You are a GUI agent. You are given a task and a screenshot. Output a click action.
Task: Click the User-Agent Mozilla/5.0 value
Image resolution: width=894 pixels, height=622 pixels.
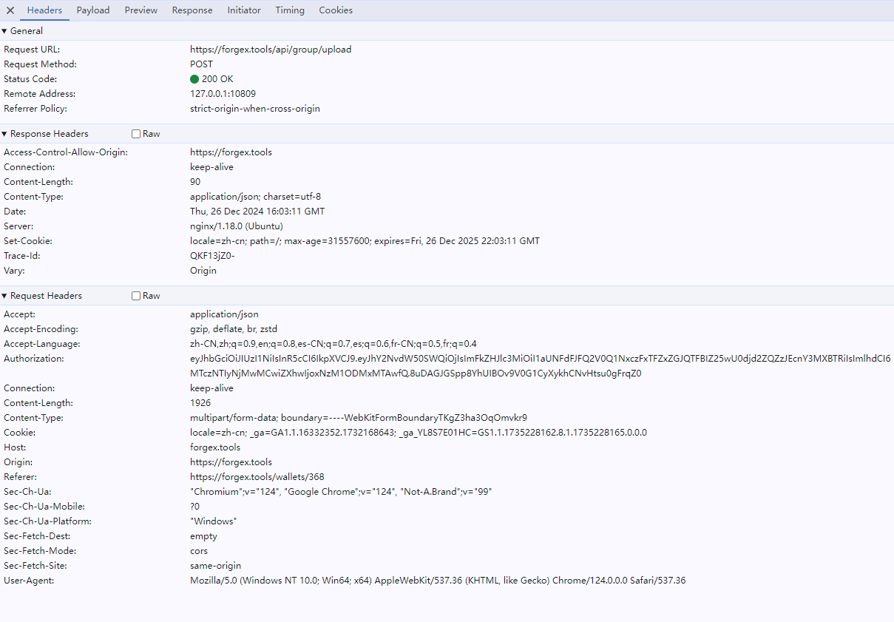438,581
